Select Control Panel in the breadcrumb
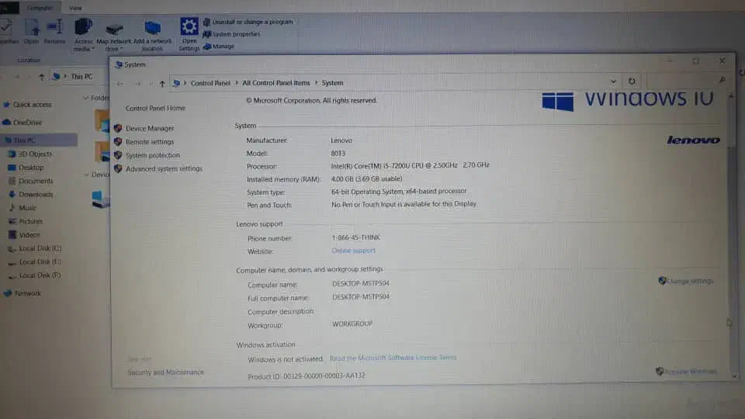 [x=210, y=83]
